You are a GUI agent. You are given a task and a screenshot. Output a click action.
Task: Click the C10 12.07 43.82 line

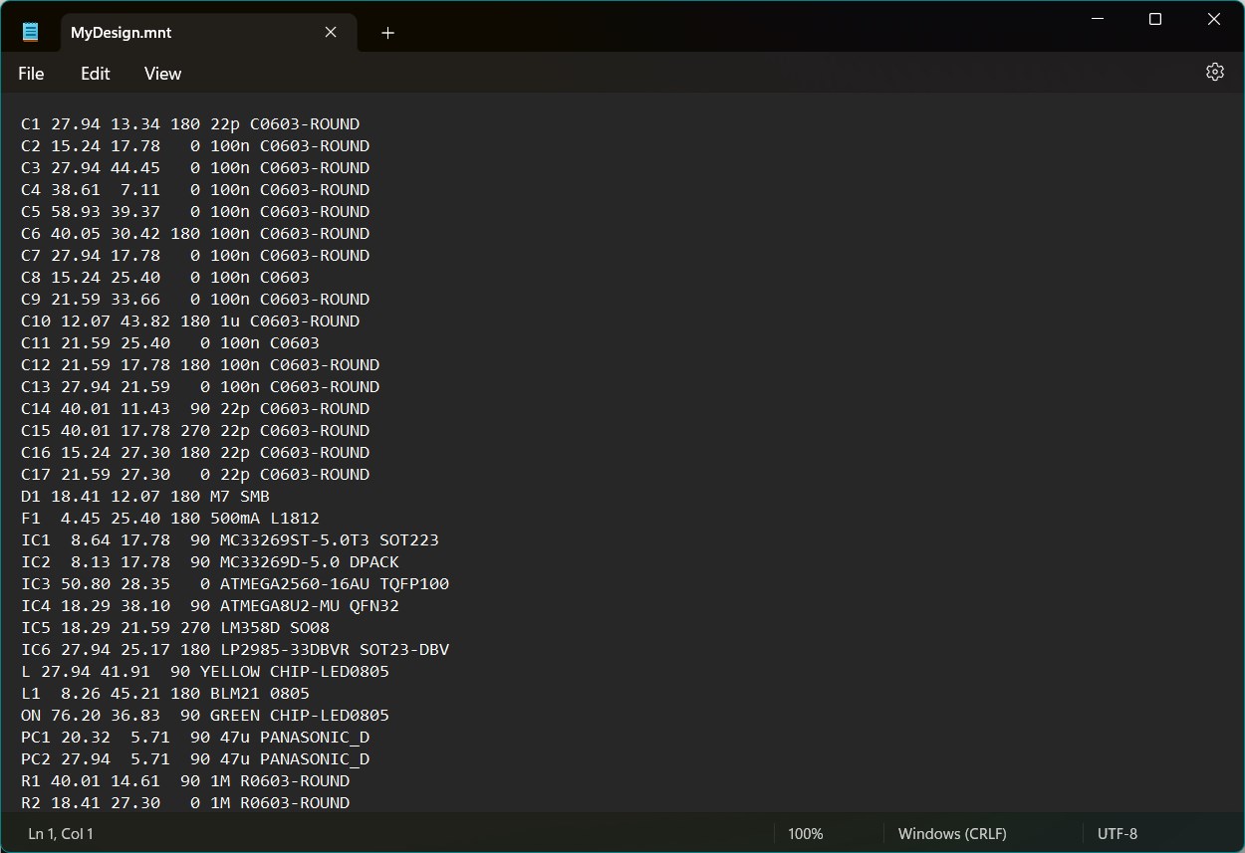[x=190, y=321]
